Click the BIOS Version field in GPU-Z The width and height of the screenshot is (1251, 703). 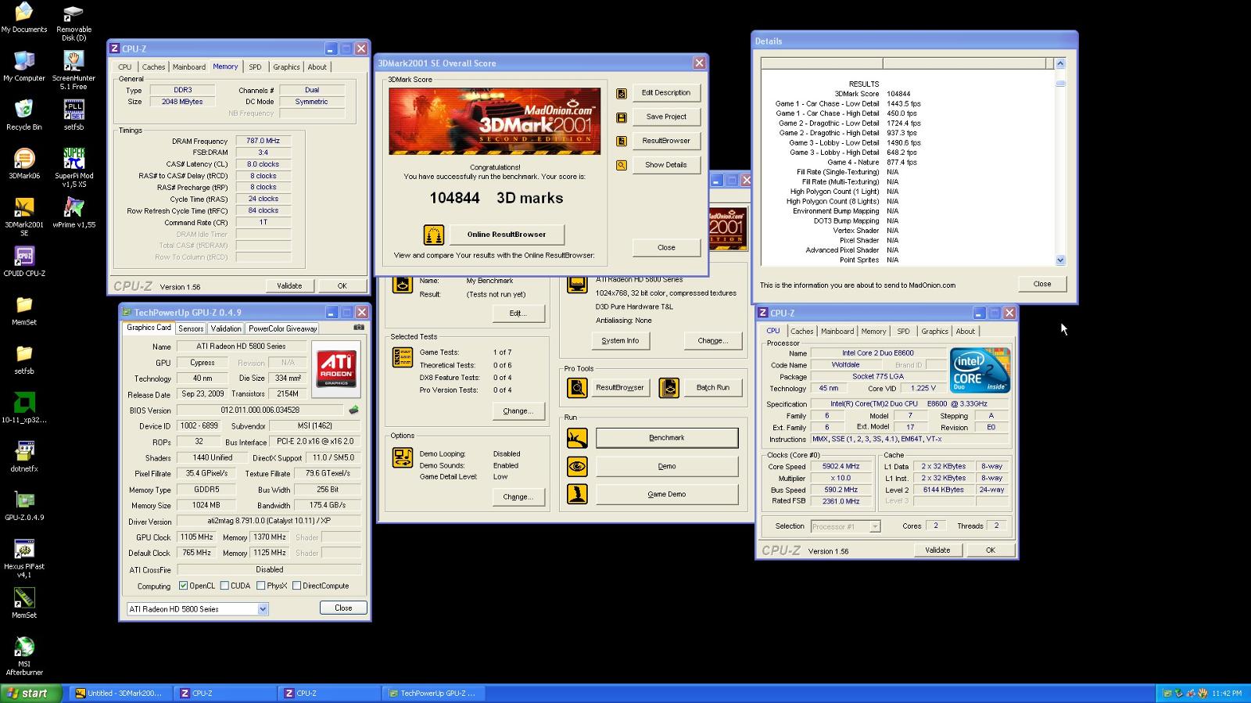[260, 410]
